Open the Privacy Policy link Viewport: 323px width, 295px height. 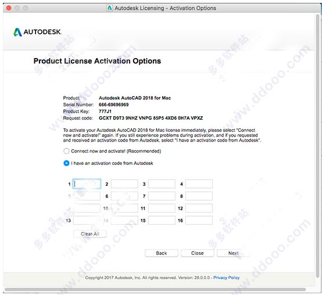227,278
